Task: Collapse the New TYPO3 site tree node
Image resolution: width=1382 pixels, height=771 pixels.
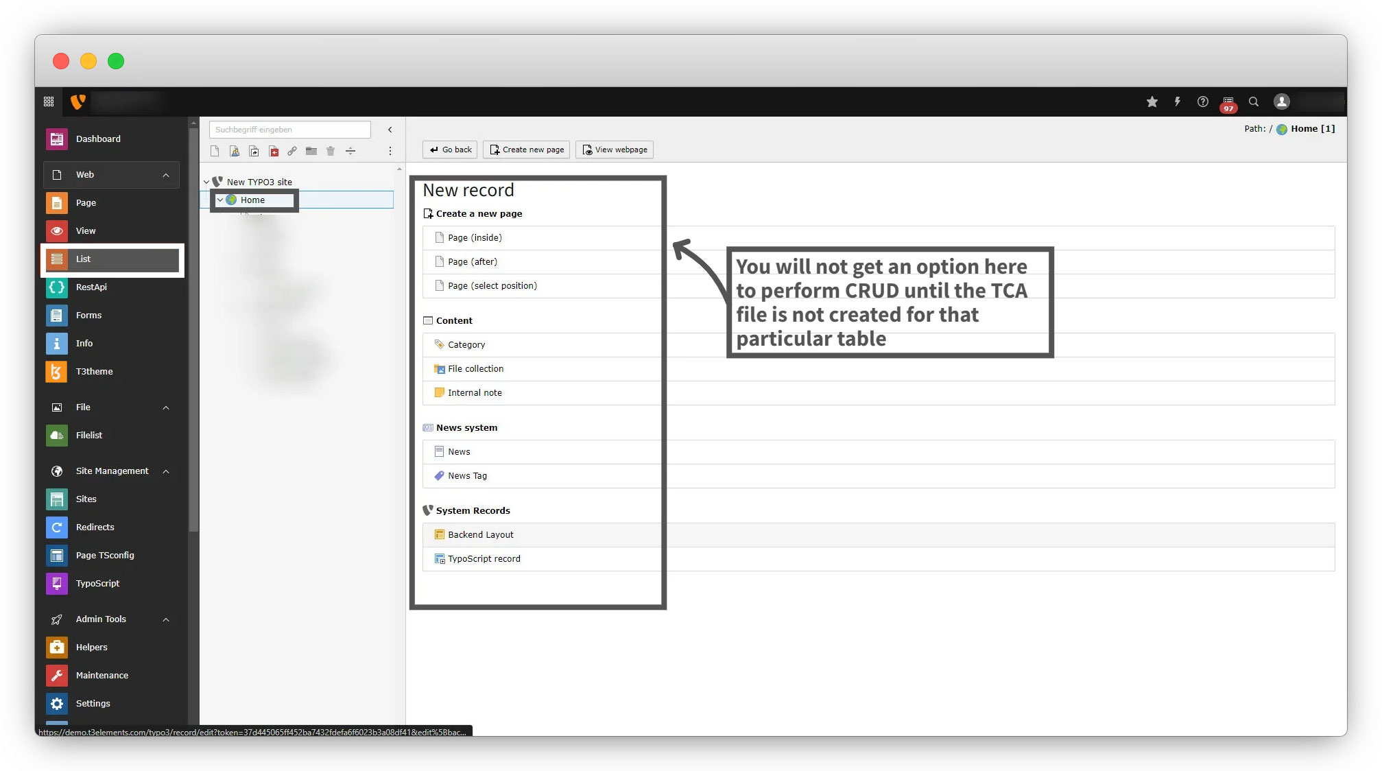Action: [206, 182]
